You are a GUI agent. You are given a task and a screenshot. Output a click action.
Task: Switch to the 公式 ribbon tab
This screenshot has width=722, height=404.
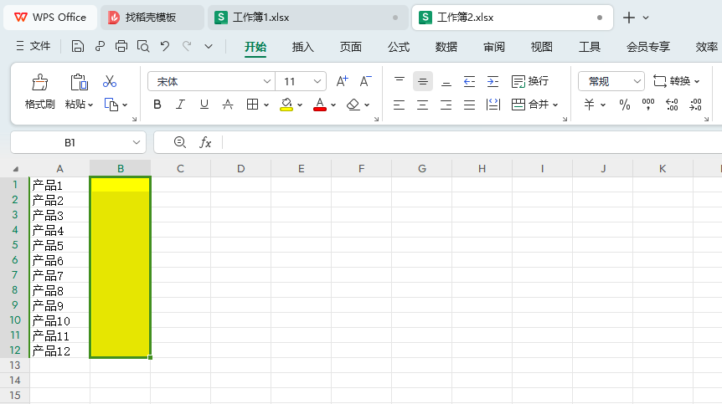click(399, 47)
